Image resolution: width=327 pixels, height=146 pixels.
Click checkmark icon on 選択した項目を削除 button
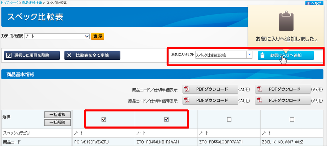pyautogui.click(x=10, y=55)
